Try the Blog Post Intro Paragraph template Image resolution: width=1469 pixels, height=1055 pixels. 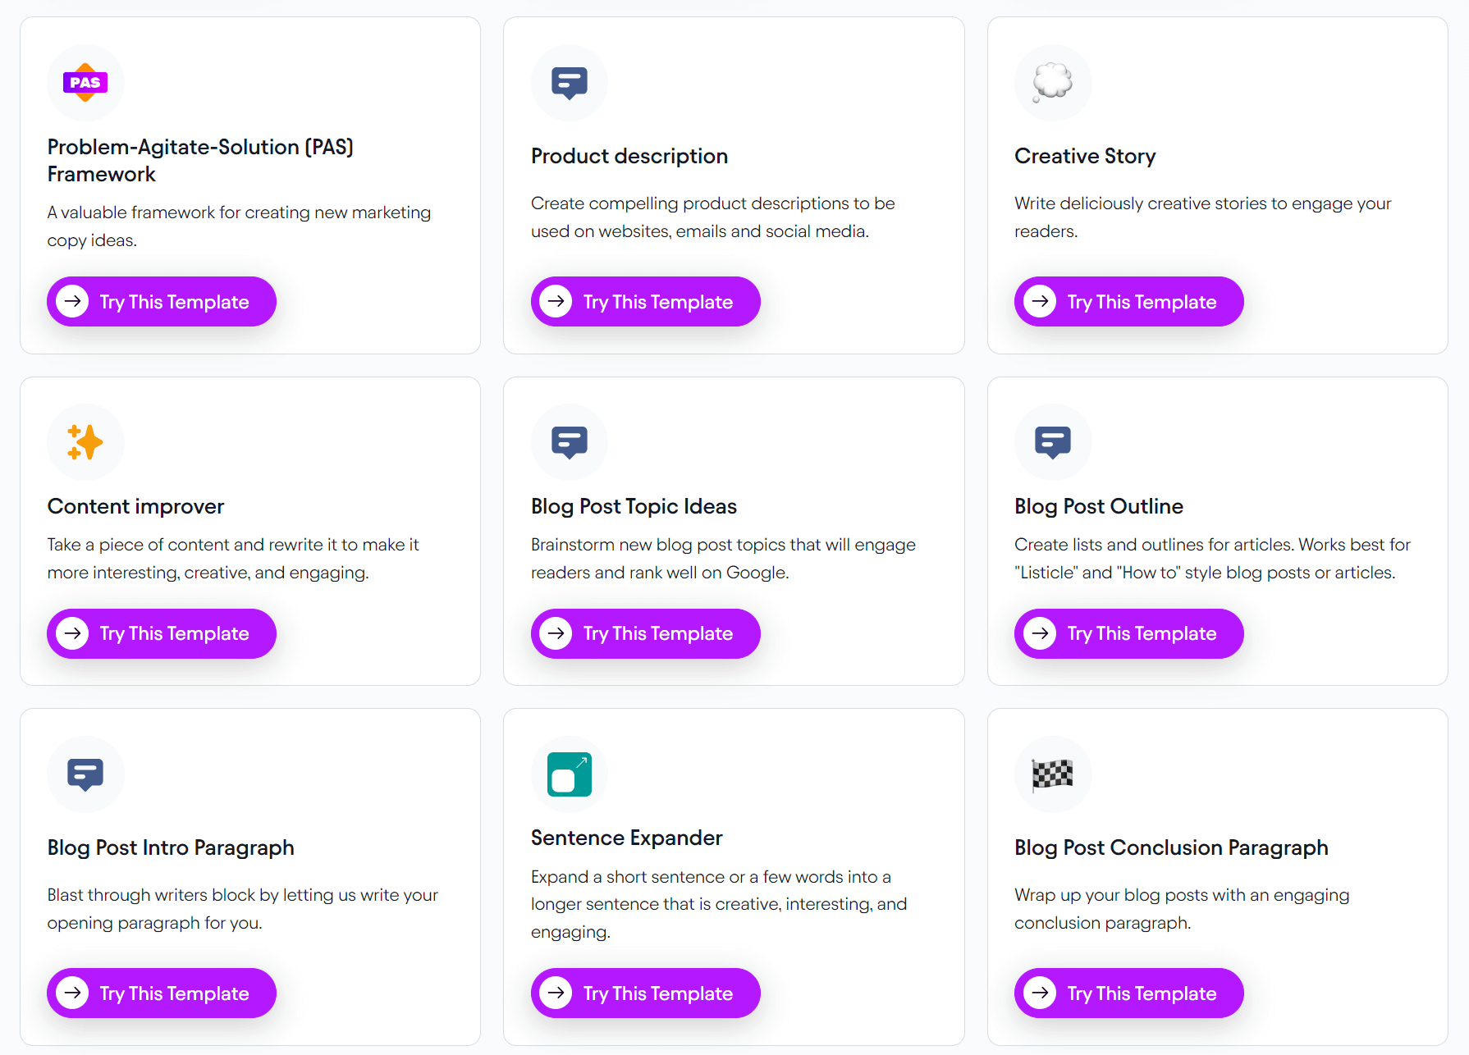click(x=162, y=993)
